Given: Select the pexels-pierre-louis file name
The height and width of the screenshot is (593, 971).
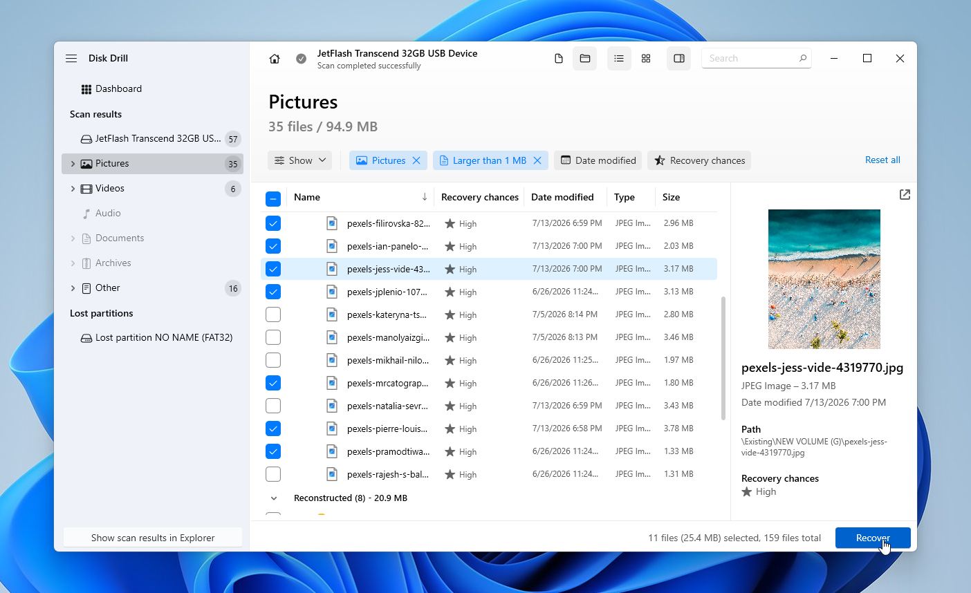Looking at the screenshot, I should tap(387, 429).
